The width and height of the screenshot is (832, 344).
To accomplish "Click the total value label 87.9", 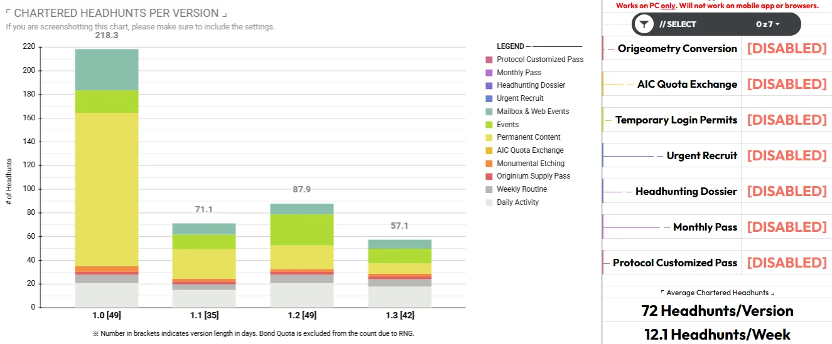I will 302,189.
